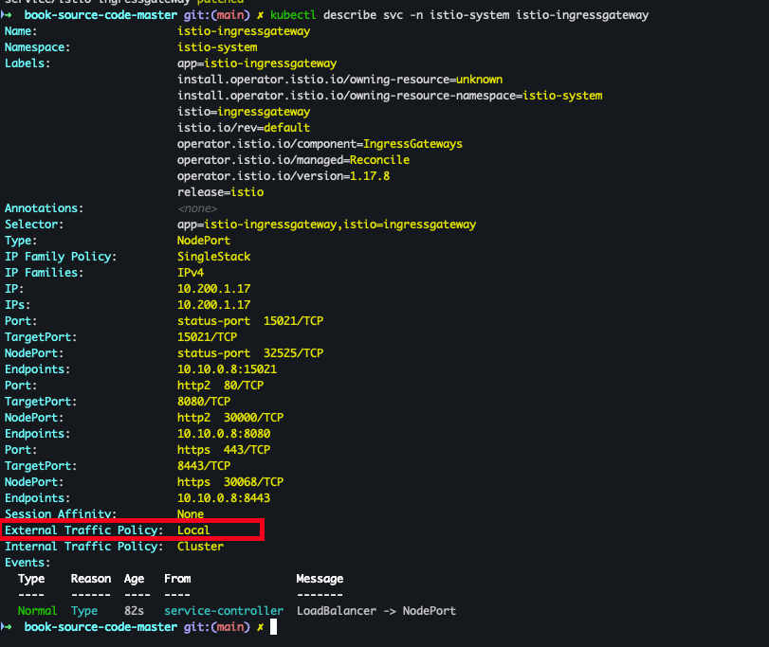Screen dimensions: 769x647
Task: Click the IP Family Policy: label
Action: [x=61, y=257]
